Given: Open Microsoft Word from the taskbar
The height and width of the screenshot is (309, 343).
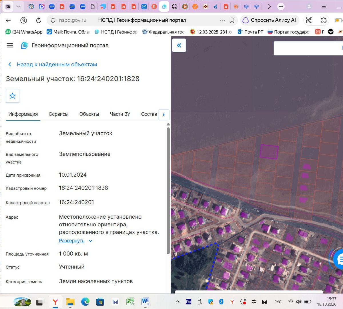Looking at the screenshot, I should point(145,301).
